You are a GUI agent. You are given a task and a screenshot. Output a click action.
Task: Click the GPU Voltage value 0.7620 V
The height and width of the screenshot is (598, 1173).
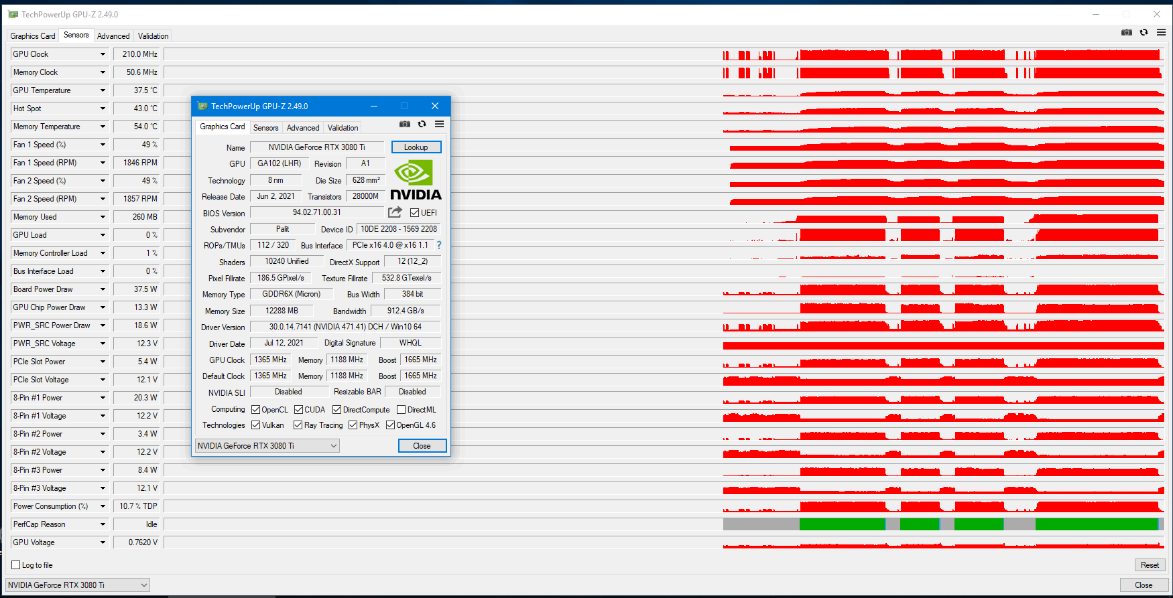[137, 542]
